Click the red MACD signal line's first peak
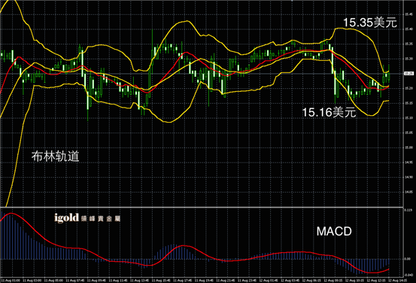 pyautogui.click(x=11, y=213)
